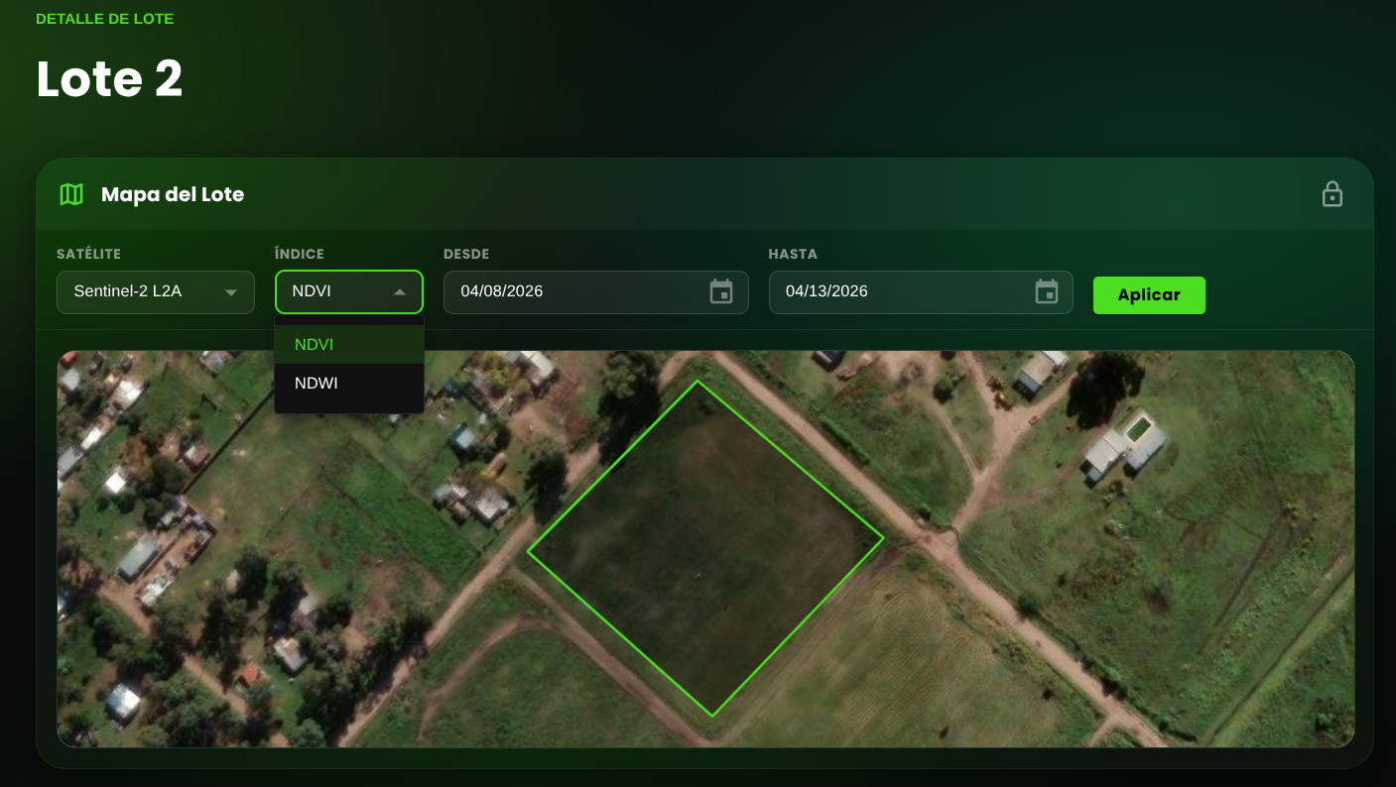
Task: Click the Aplicar button
Action: (1149, 295)
